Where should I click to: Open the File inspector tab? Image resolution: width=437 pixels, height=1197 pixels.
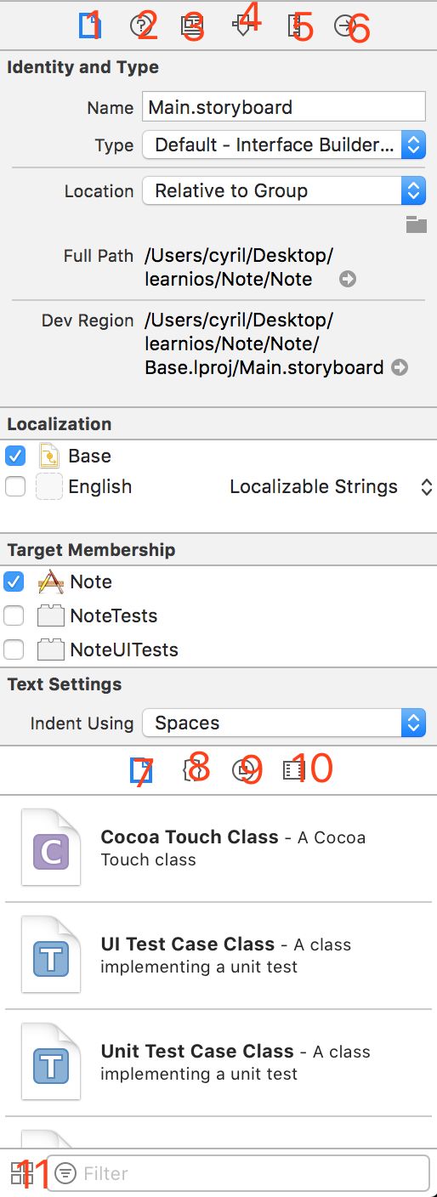[88, 27]
